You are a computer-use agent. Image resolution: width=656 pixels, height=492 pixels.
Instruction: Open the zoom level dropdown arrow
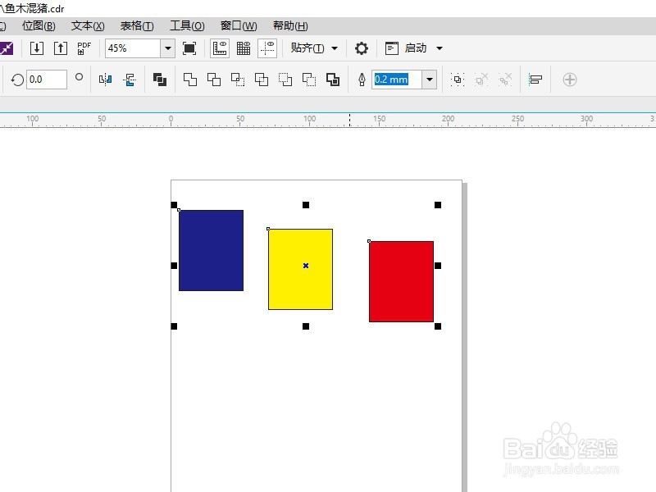[168, 48]
